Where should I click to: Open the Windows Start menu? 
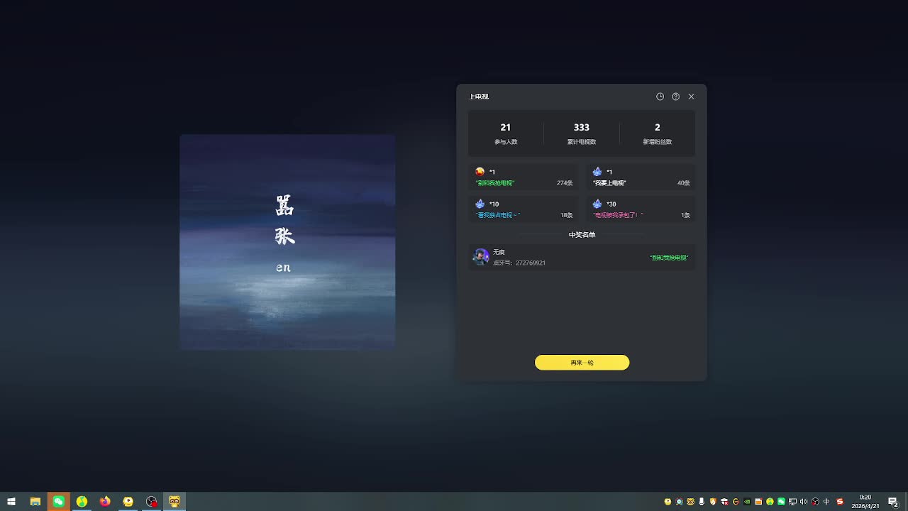(x=11, y=502)
